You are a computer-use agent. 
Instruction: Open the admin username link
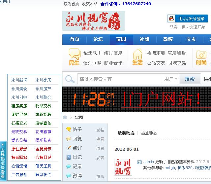(x=149, y=162)
